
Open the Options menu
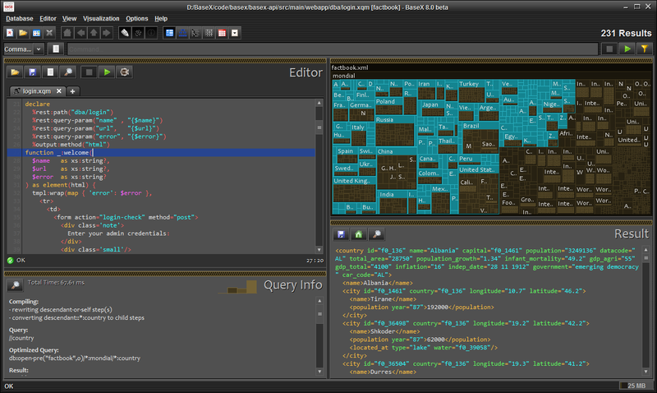(137, 18)
